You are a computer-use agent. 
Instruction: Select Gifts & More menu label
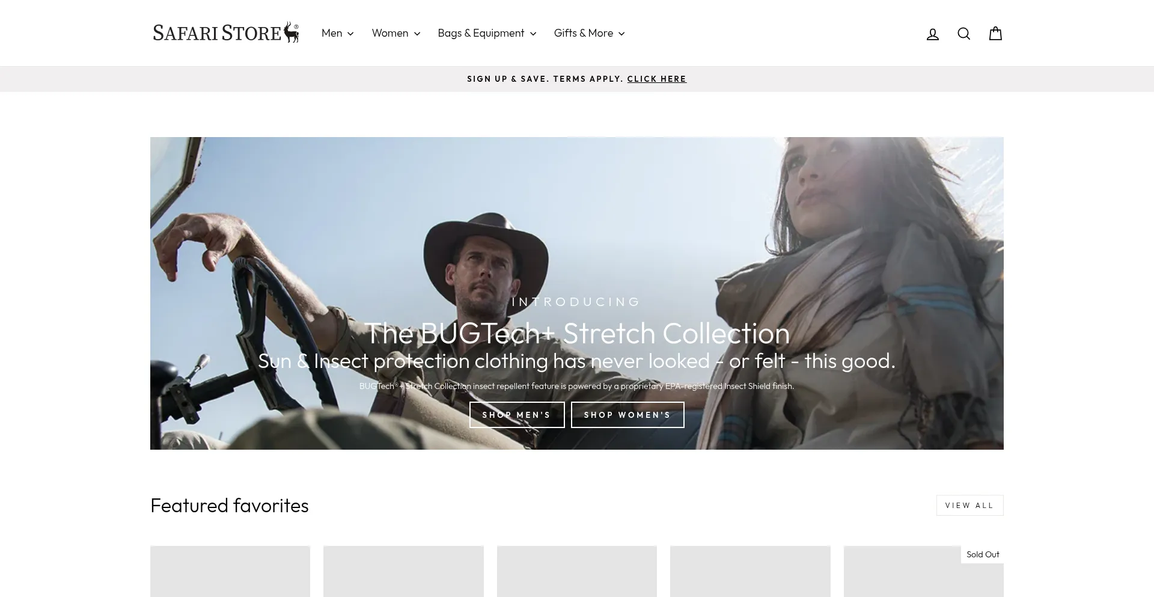pos(583,33)
